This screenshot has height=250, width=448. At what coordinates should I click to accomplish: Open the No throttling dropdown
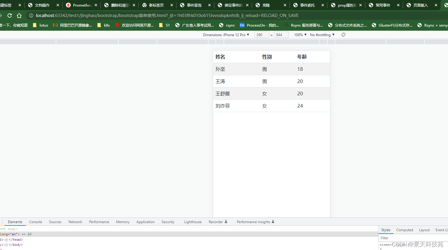tap(322, 35)
